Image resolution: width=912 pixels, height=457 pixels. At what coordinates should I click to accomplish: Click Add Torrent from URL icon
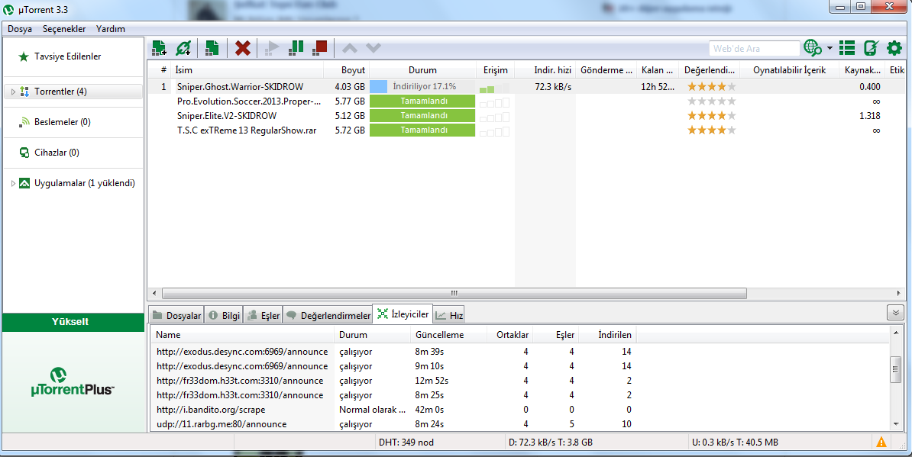click(183, 49)
